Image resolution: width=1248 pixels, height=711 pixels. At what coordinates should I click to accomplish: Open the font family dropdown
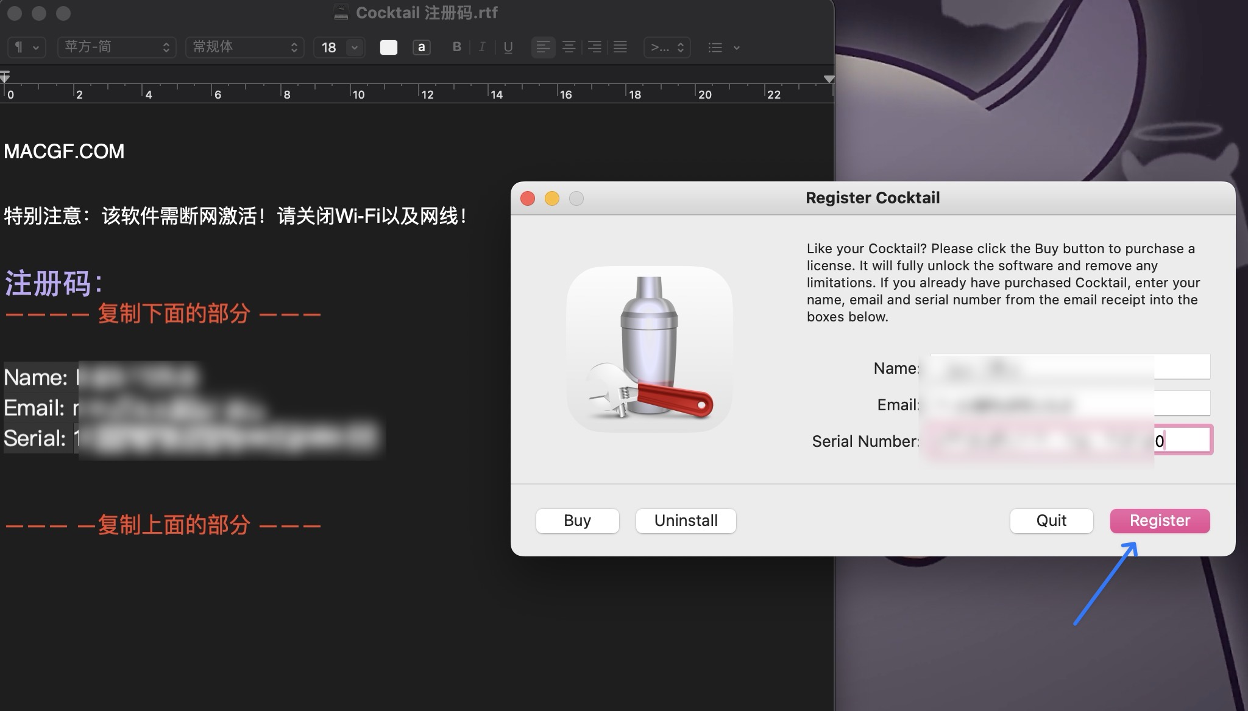[x=116, y=47]
